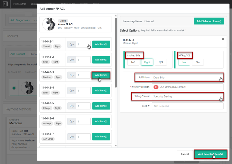Open the Fulfill From dropdown
This screenshot has height=164, width=232.
187,77
